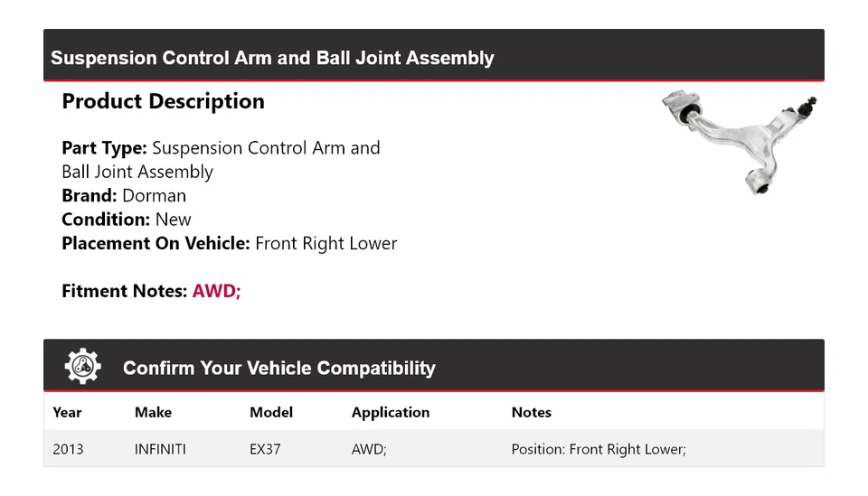Click the gear compatibility icon
This screenshot has height=496, width=868.
(83, 366)
